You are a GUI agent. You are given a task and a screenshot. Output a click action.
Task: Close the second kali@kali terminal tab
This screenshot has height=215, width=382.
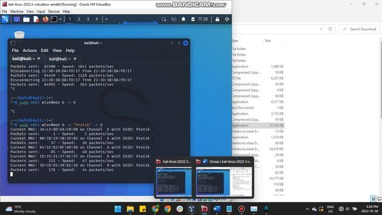coord(75,59)
